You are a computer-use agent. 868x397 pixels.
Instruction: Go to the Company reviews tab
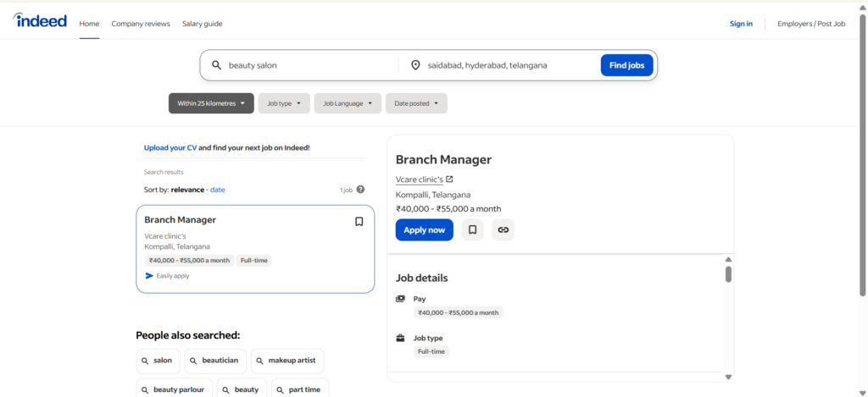pos(141,24)
